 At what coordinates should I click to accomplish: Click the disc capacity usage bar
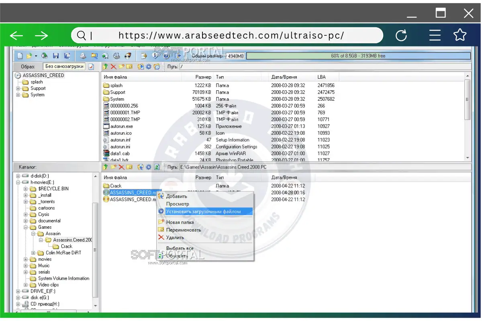click(357, 56)
